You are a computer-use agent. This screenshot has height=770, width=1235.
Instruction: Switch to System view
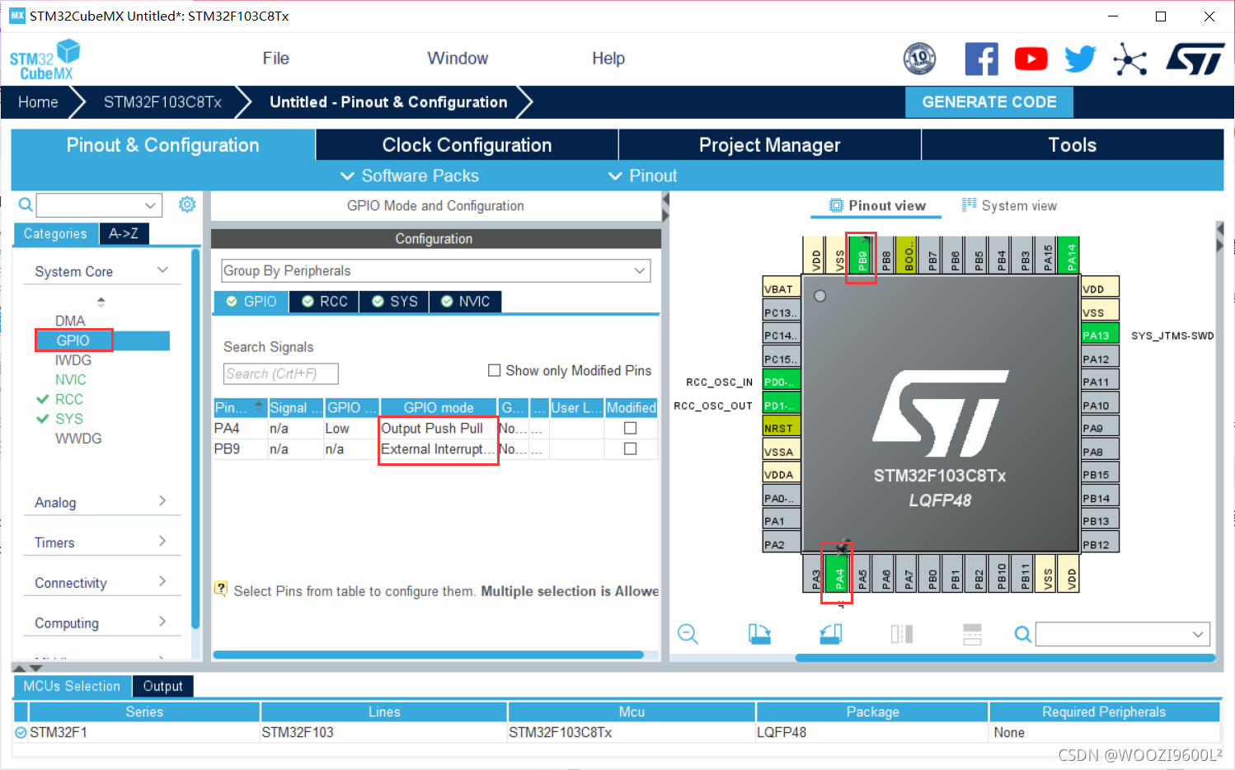coord(1009,206)
